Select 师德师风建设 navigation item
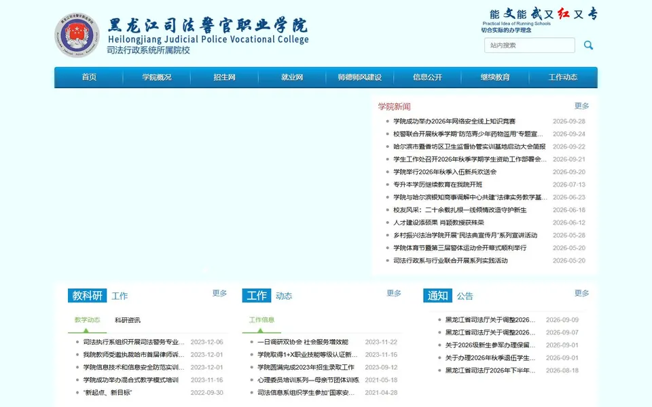The image size is (652, 407). 360,77
